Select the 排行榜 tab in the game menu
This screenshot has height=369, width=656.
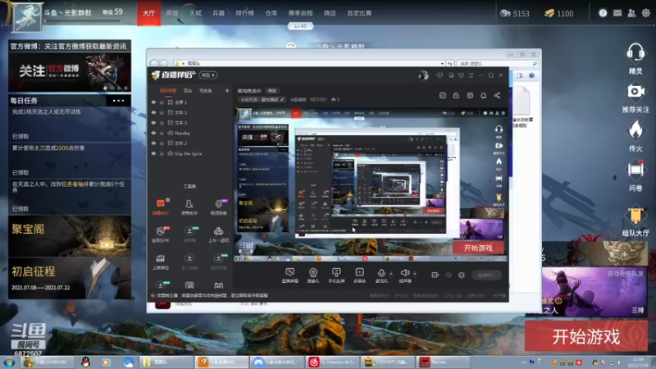pos(244,13)
